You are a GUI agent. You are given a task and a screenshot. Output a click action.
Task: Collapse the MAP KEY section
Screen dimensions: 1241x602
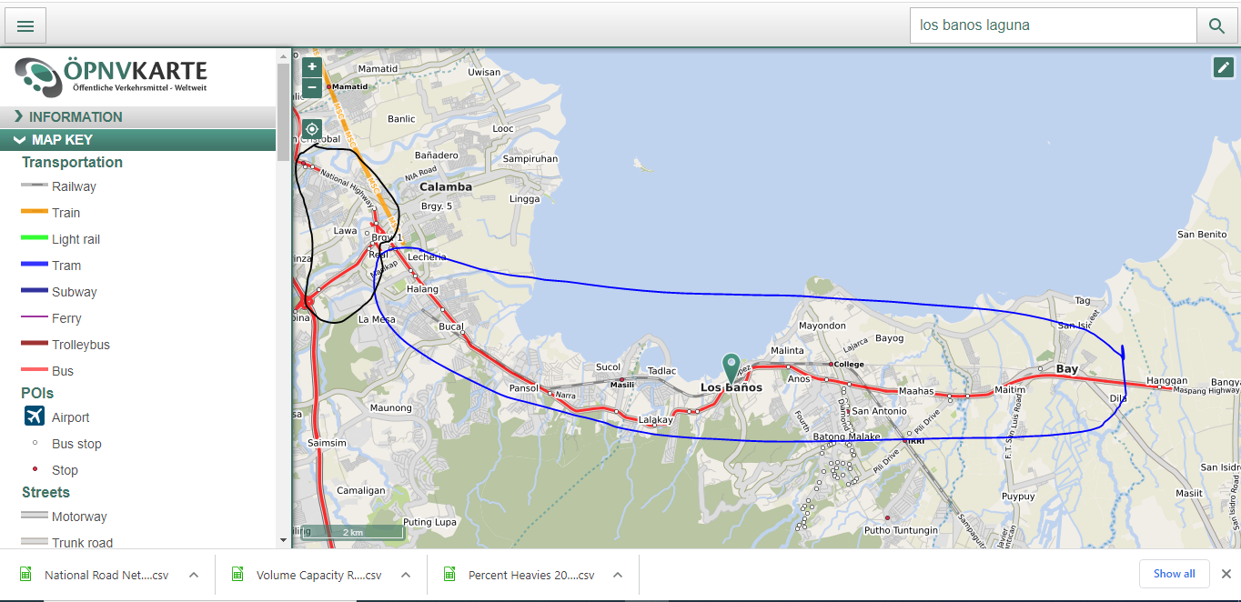62,140
